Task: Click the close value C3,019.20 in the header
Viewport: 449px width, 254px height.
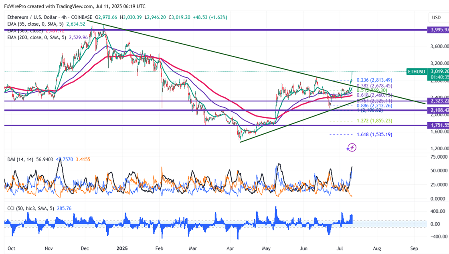Action: 179,17
